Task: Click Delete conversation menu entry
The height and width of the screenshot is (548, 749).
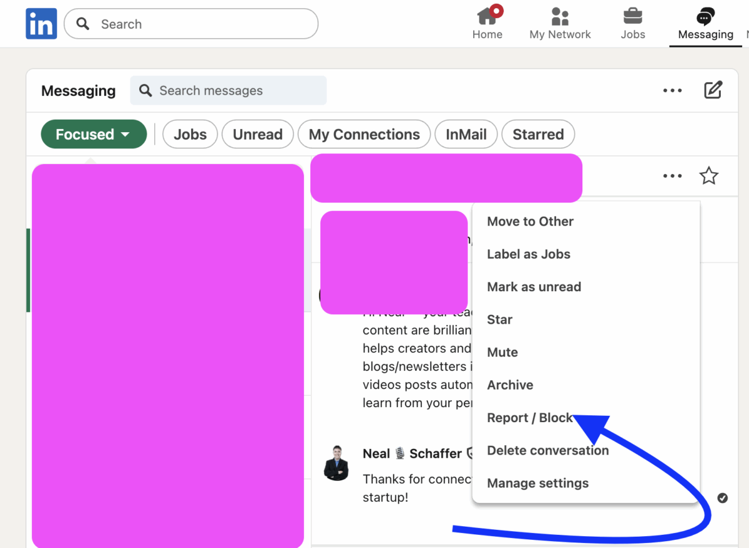Action: [547, 450]
